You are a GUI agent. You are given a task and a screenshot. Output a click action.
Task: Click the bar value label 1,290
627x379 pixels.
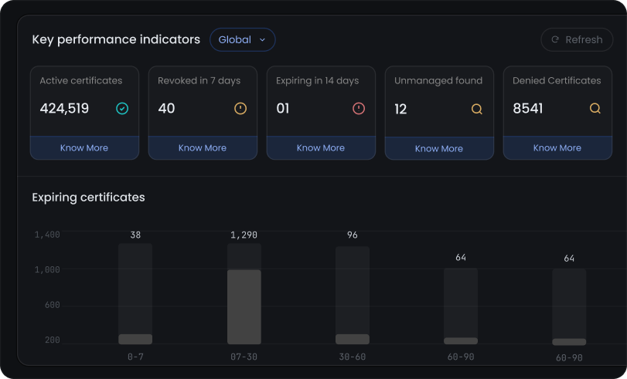tap(244, 235)
